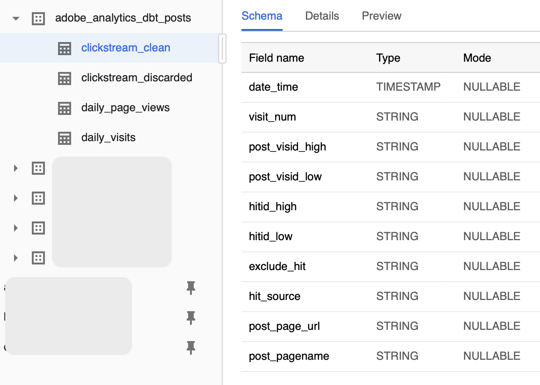Select the visit_num field name
Screen dimensions: 540x385
tap(272, 117)
